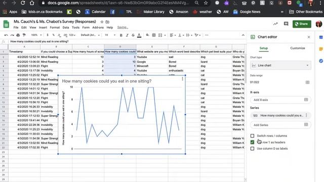The image size is (324, 182).
Task: Click the Add Series field
Action: (x=280, y=125)
